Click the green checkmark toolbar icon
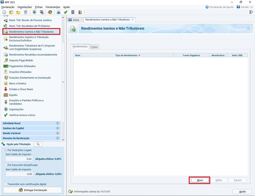 click(x=66, y=12)
